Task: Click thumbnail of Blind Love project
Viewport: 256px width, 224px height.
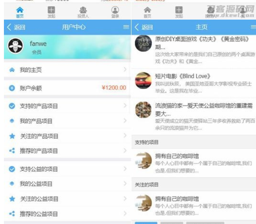Action: pos(143,80)
